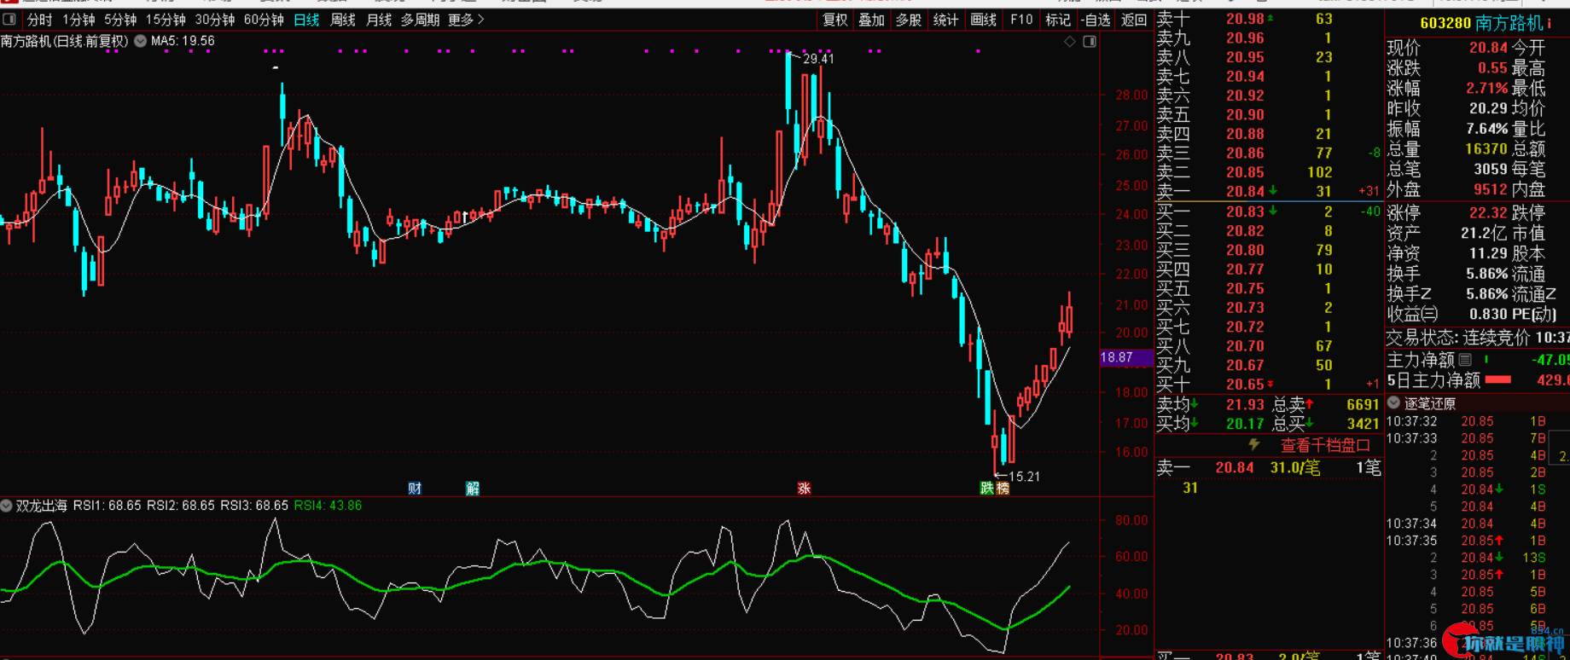Viewport: 1570px width, 660px height.
Task: Open the 统计 statistics tool
Action: point(945,20)
